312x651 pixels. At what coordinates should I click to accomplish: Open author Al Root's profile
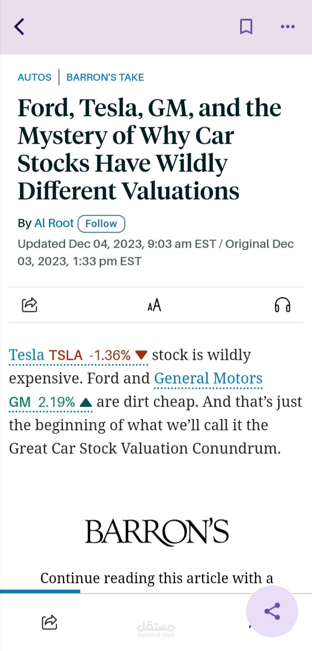tap(54, 223)
